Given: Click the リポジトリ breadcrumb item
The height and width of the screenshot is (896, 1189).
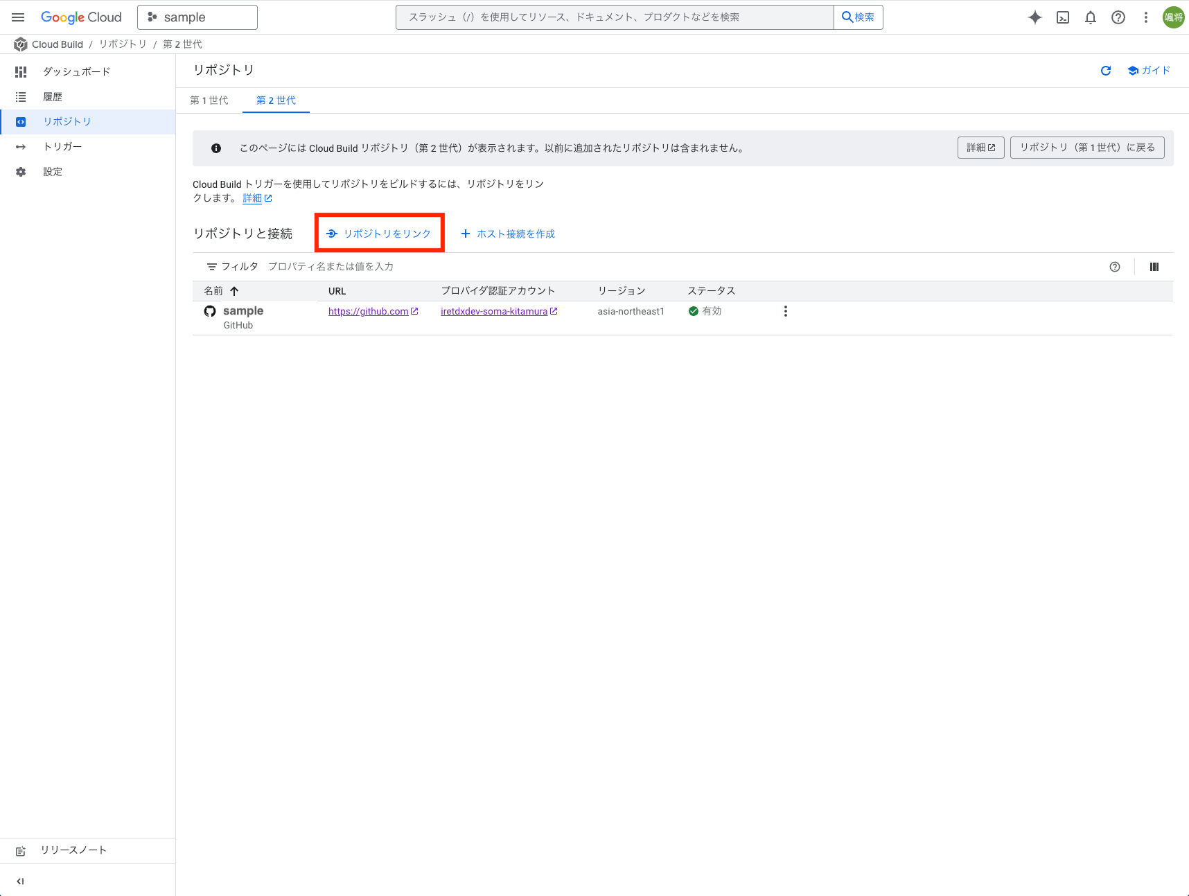Looking at the screenshot, I should coord(123,44).
